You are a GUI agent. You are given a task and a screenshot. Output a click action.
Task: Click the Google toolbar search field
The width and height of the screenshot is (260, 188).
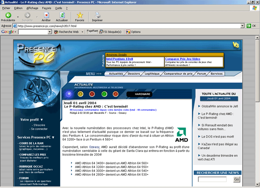(x=33, y=32)
